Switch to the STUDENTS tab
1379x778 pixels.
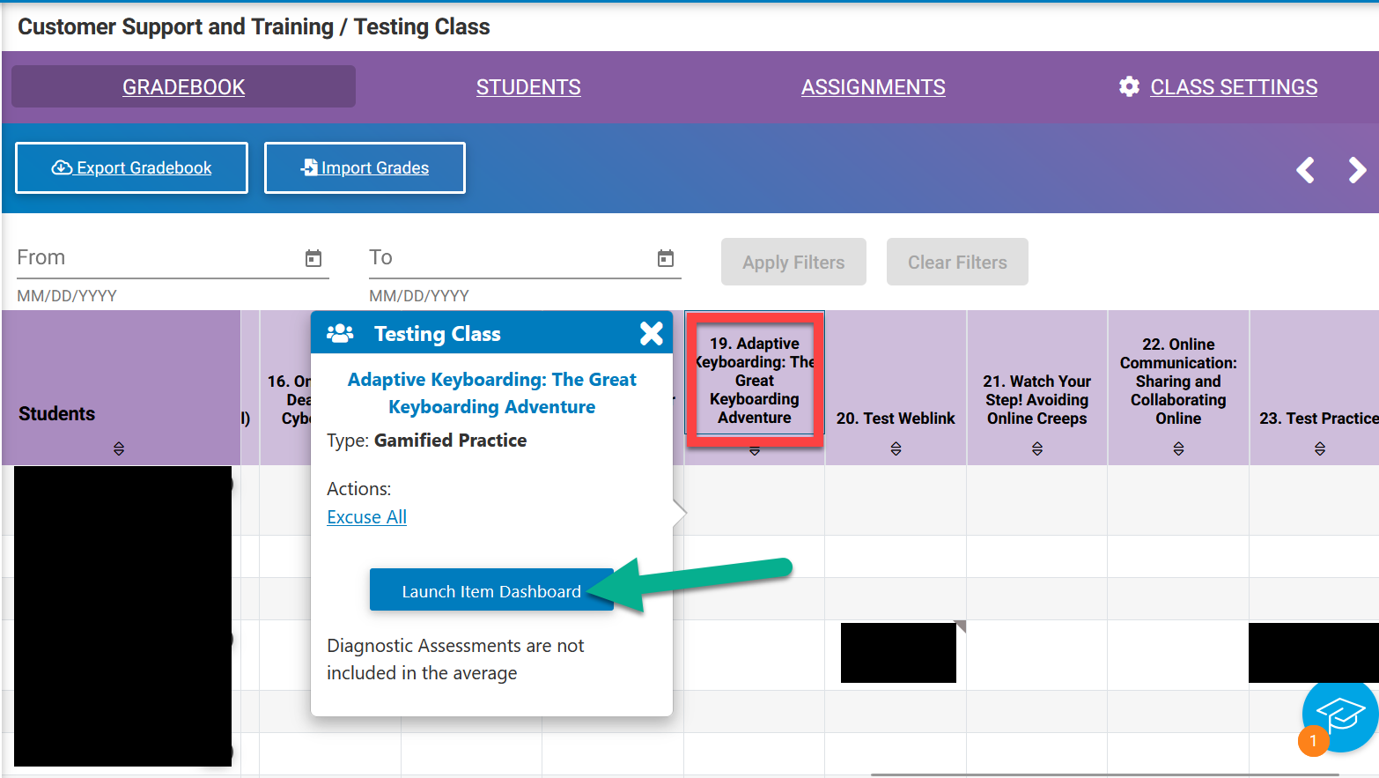click(x=528, y=86)
